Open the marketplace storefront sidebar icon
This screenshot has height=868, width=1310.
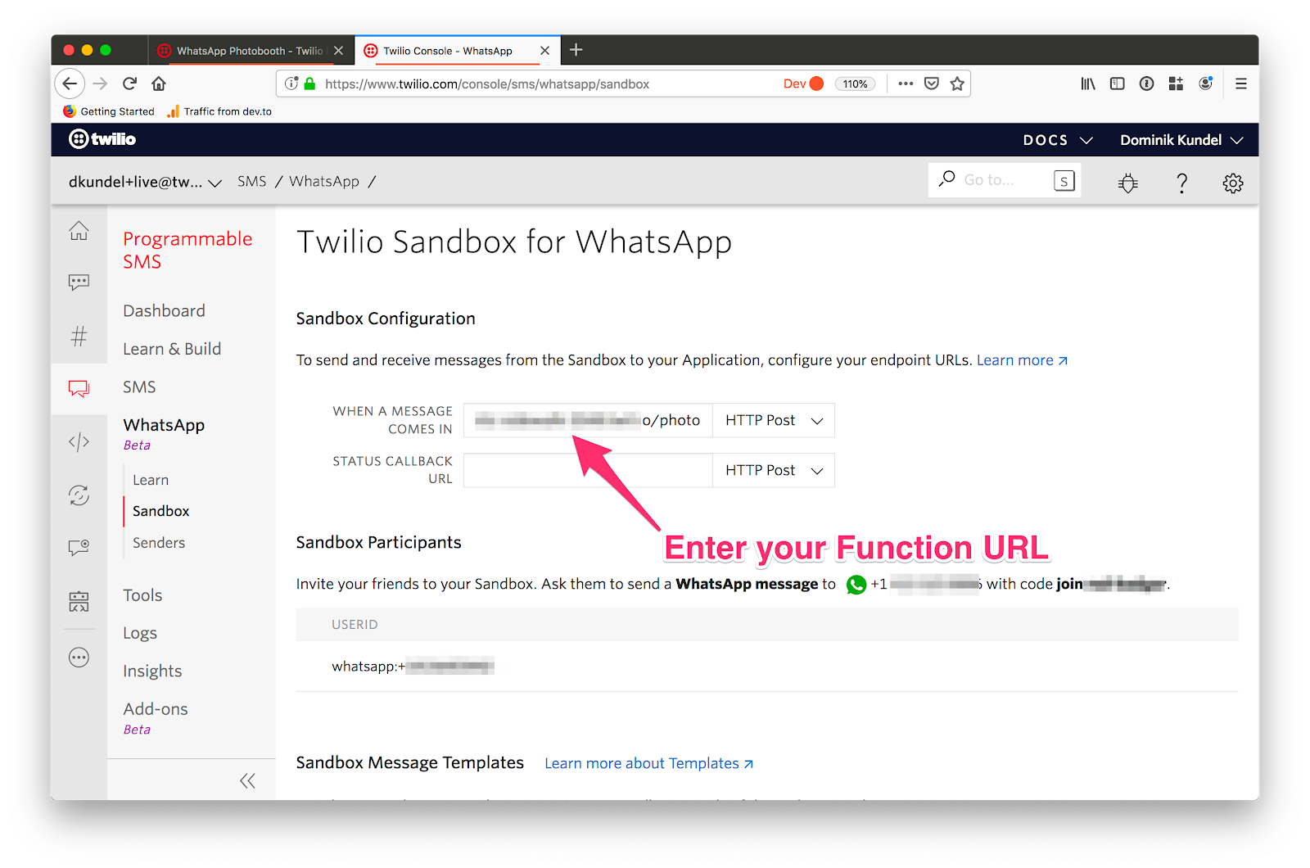point(79,602)
